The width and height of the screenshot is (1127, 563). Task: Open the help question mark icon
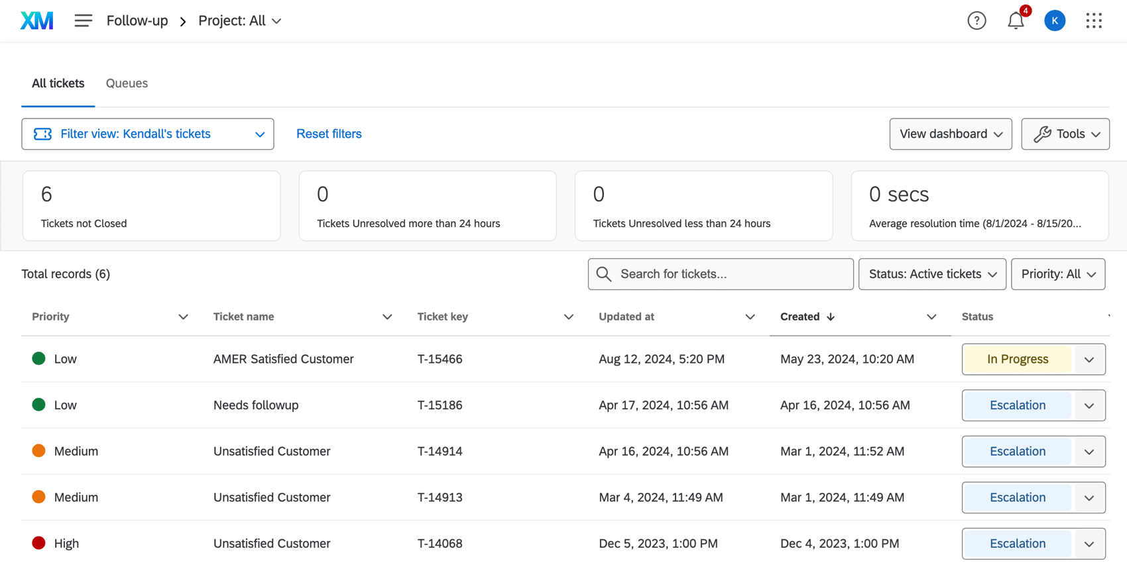[976, 21]
